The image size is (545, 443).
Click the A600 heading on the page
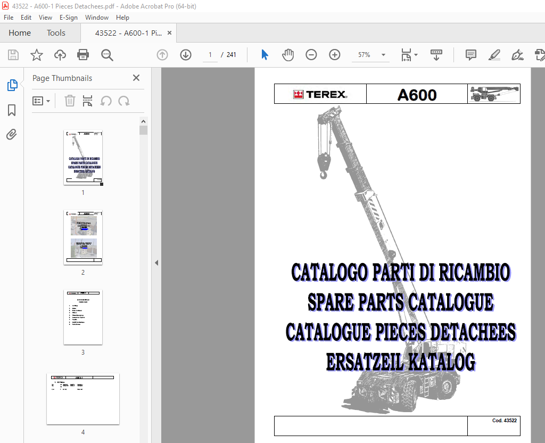pyautogui.click(x=417, y=95)
